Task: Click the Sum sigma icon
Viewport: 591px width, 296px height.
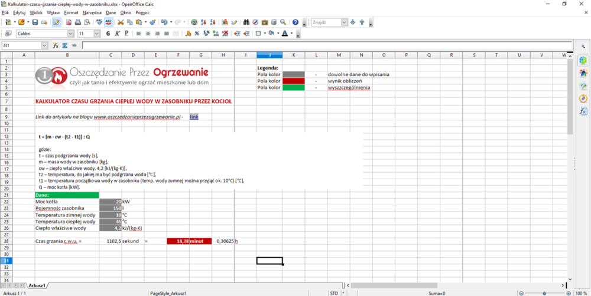Action: 64,45
